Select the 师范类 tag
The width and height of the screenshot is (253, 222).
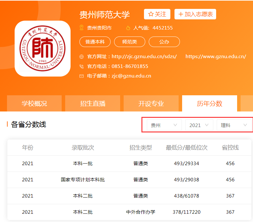tap(130, 42)
